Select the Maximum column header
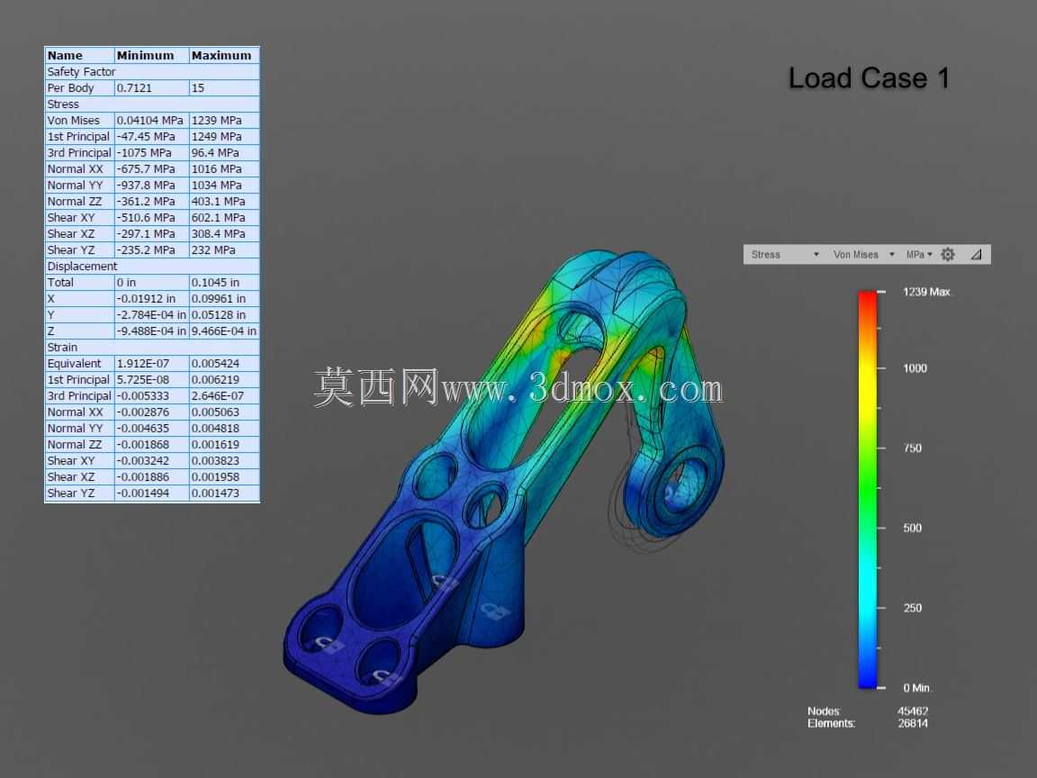 (223, 56)
